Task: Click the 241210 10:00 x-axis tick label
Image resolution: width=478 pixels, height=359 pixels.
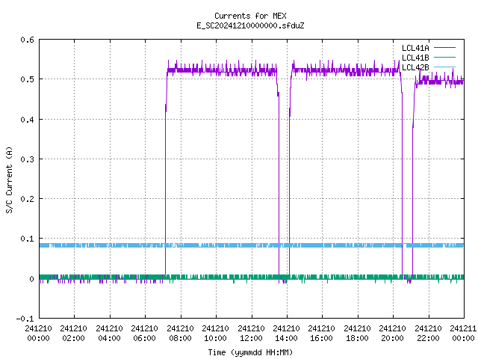Action: [x=215, y=334]
